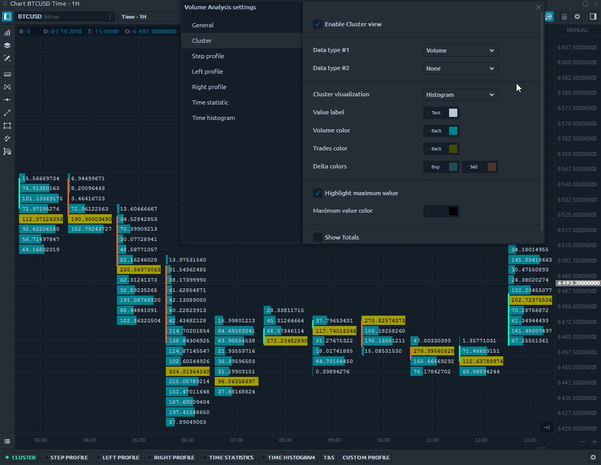The height and width of the screenshot is (465, 601).
Task: Open the Cluster visualization Histogram dropdown
Action: (460, 95)
